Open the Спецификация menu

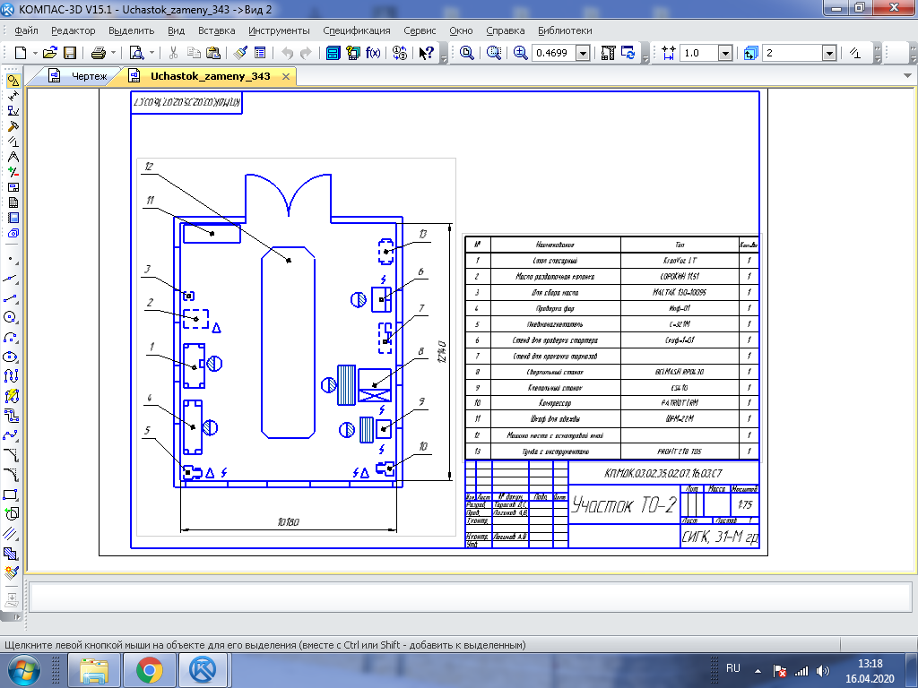(x=356, y=30)
